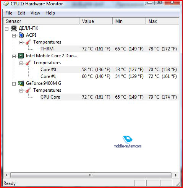The image size is (183, 188).
Task: Click the thermometer icon under Intel Mobile Core 2 Duo
Action: [x=28, y=63]
